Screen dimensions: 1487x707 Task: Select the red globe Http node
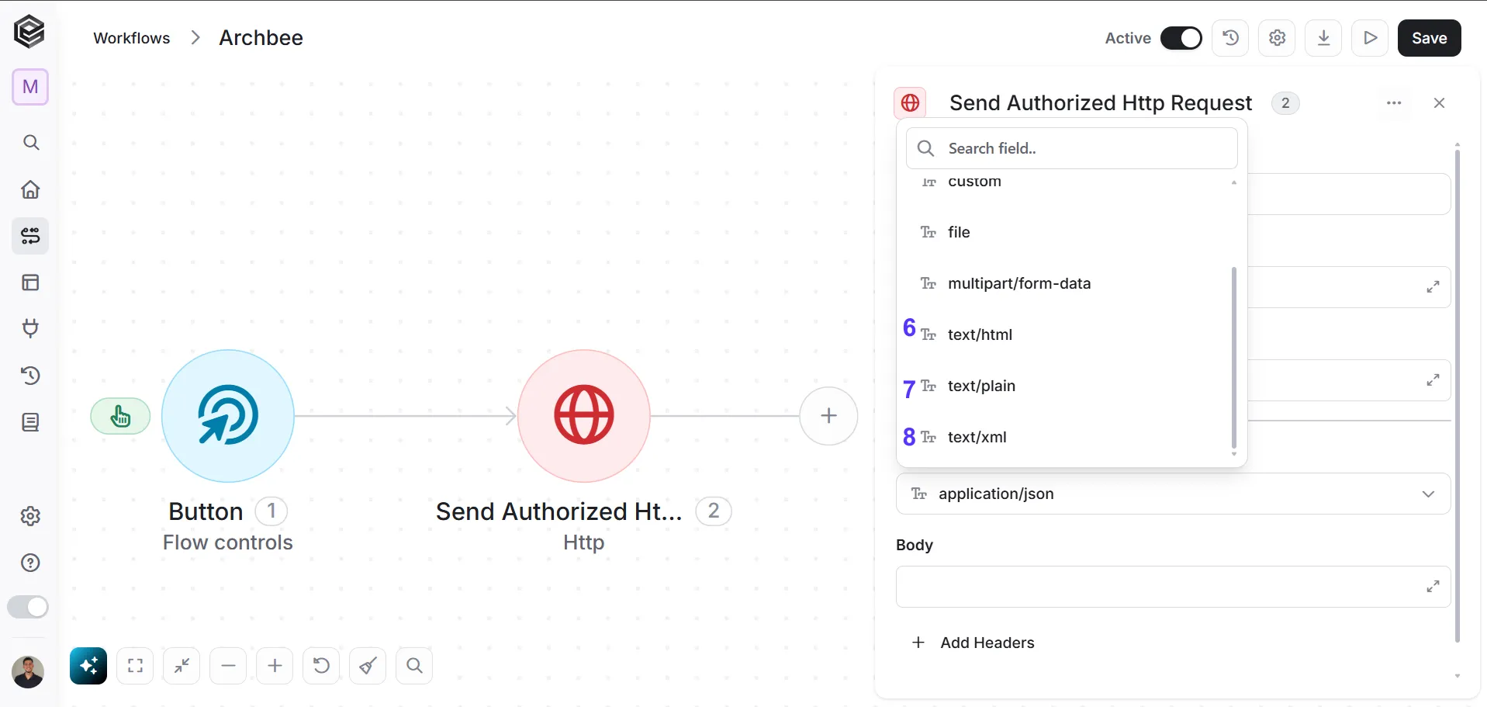[584, 415]
